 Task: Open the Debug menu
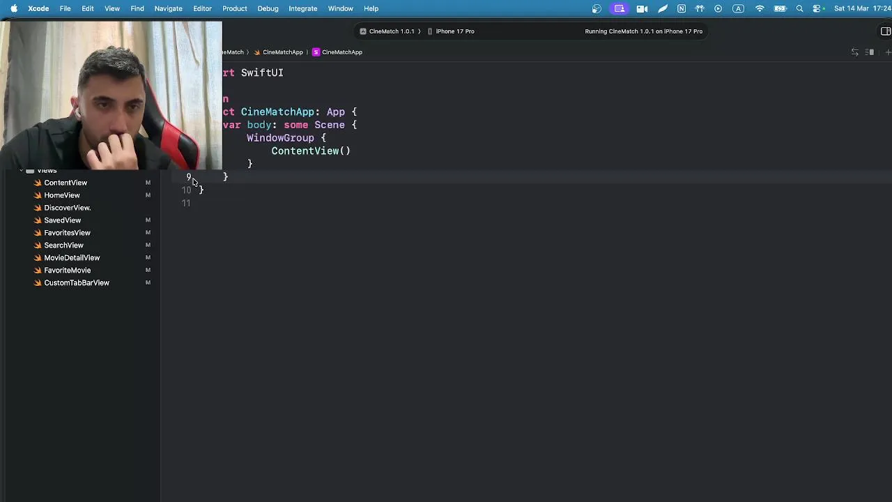[x=268, y=8]
